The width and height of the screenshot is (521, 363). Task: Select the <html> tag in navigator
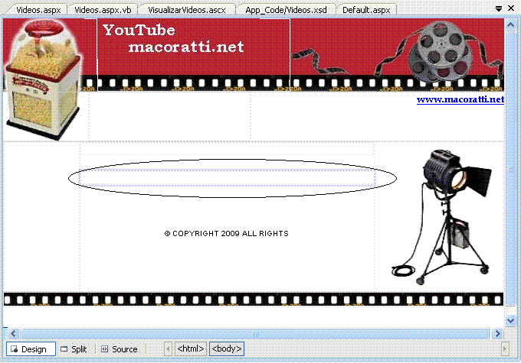(x=191, y=348)
